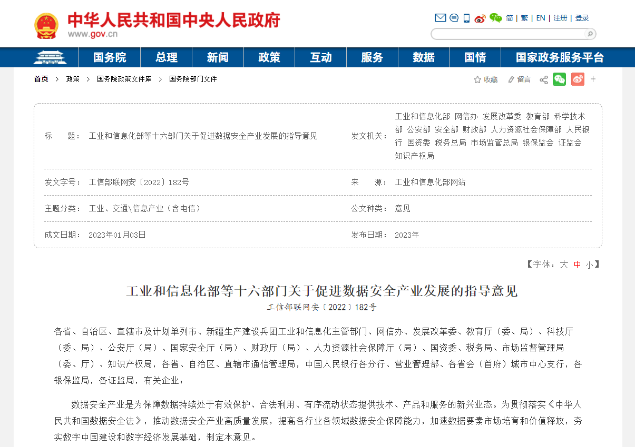Set font size to 大
This screenshot has height=447, width=635.
tap(564, 265)
